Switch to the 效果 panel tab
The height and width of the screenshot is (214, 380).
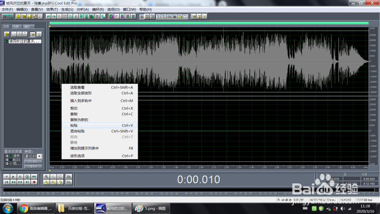(16, 26)
